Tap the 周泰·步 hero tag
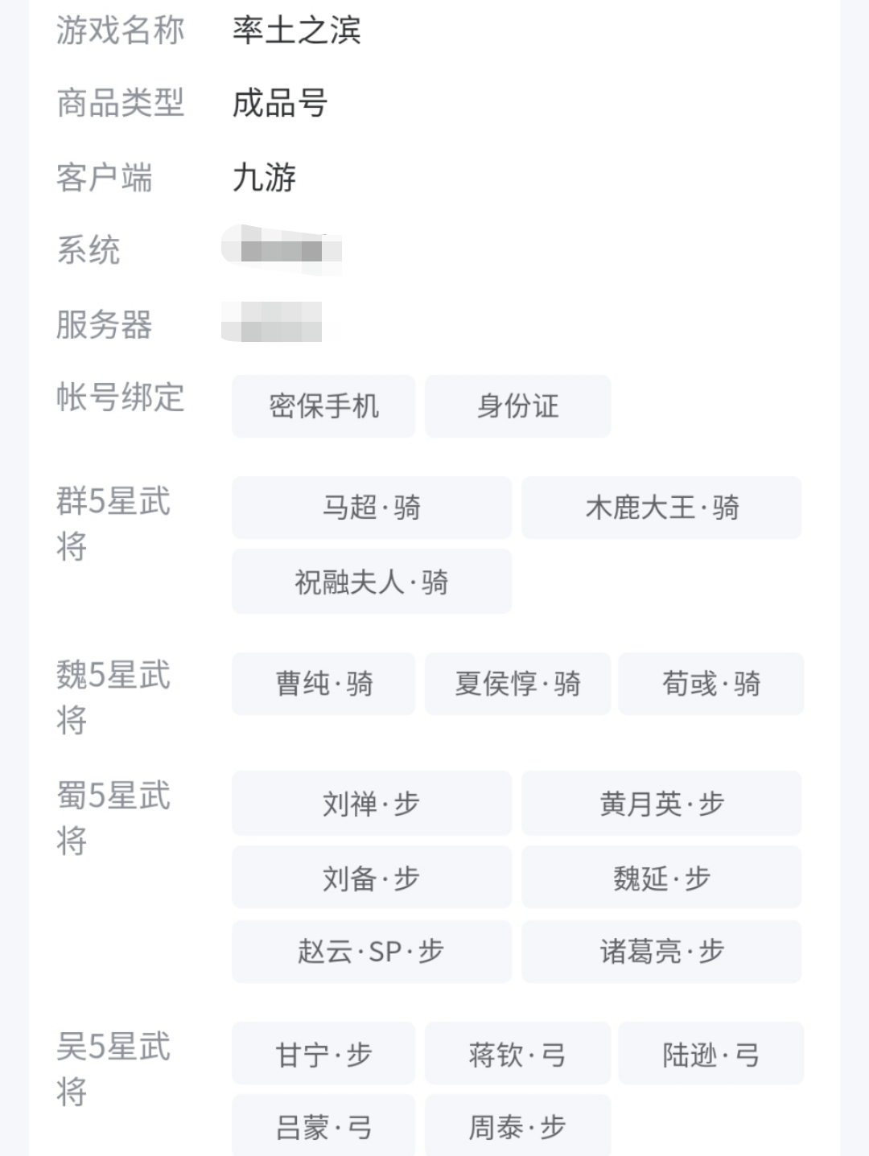869x1156 pixels. pos(517,1127)
